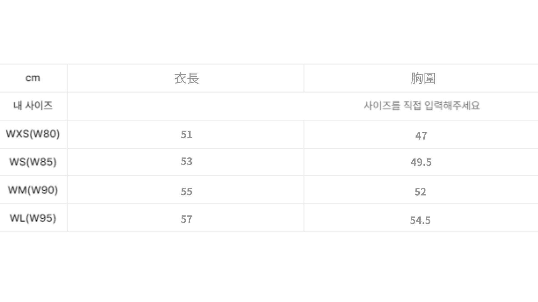Click the length value 51 for WXS
The image size is (538, 302).
186,135
